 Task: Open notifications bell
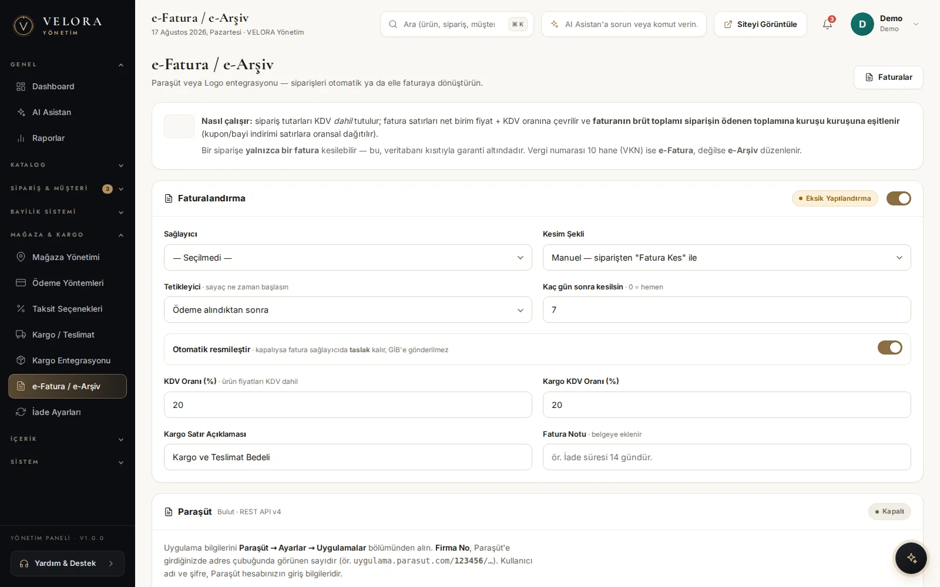(x=828, y=24)
